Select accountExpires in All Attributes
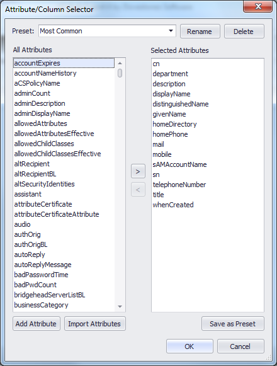This screenshot has width=277, height=366. coord(64,63)
